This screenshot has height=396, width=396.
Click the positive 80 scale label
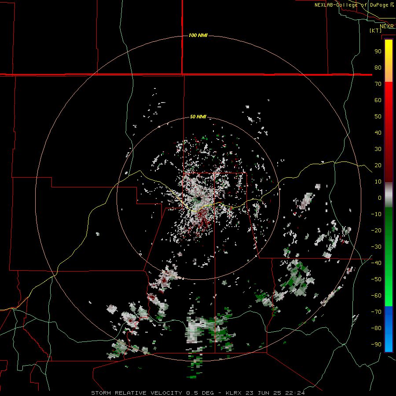pyautogui.click(x=378, y=67)
